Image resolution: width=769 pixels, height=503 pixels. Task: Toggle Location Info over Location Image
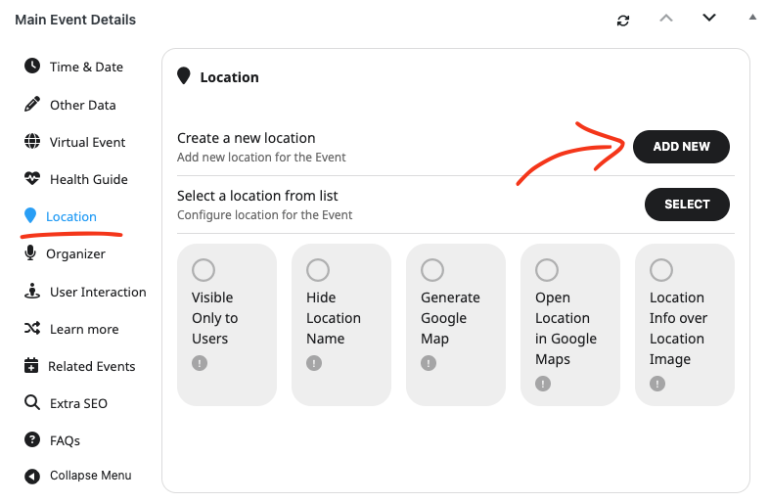(x=661, y=270)
